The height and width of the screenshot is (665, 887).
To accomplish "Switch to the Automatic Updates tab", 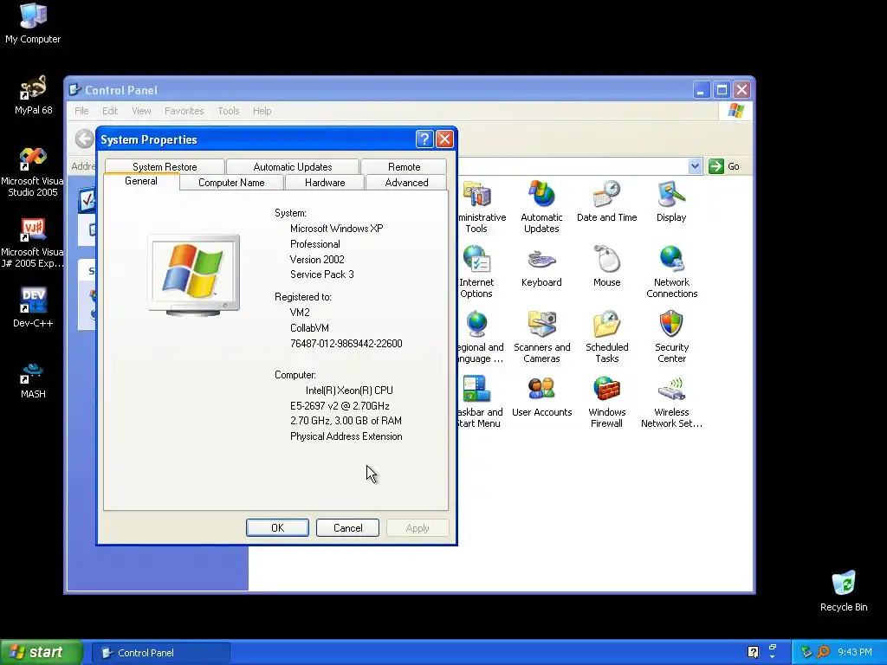I will click(x=293, y=167).
